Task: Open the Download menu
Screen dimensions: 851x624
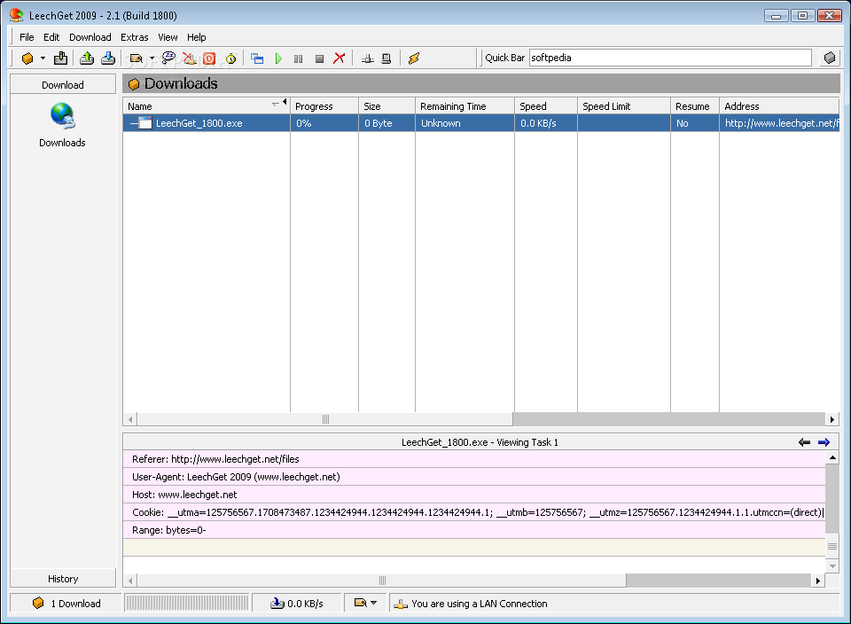Action: (90, 37)
